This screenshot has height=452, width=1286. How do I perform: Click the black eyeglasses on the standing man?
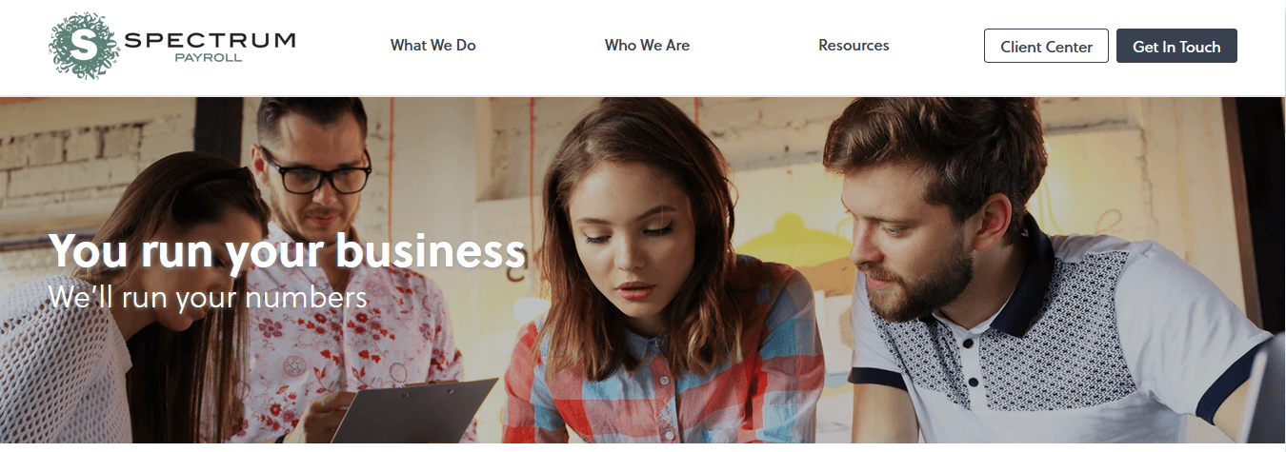click(316, 171)
